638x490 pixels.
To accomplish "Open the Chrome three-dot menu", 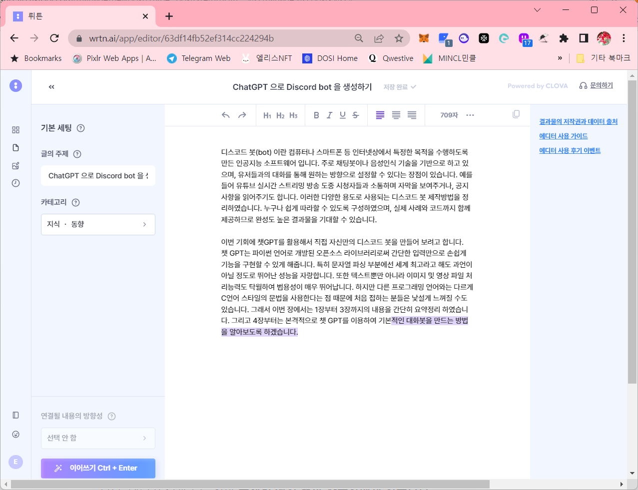I will click(624, 38).
